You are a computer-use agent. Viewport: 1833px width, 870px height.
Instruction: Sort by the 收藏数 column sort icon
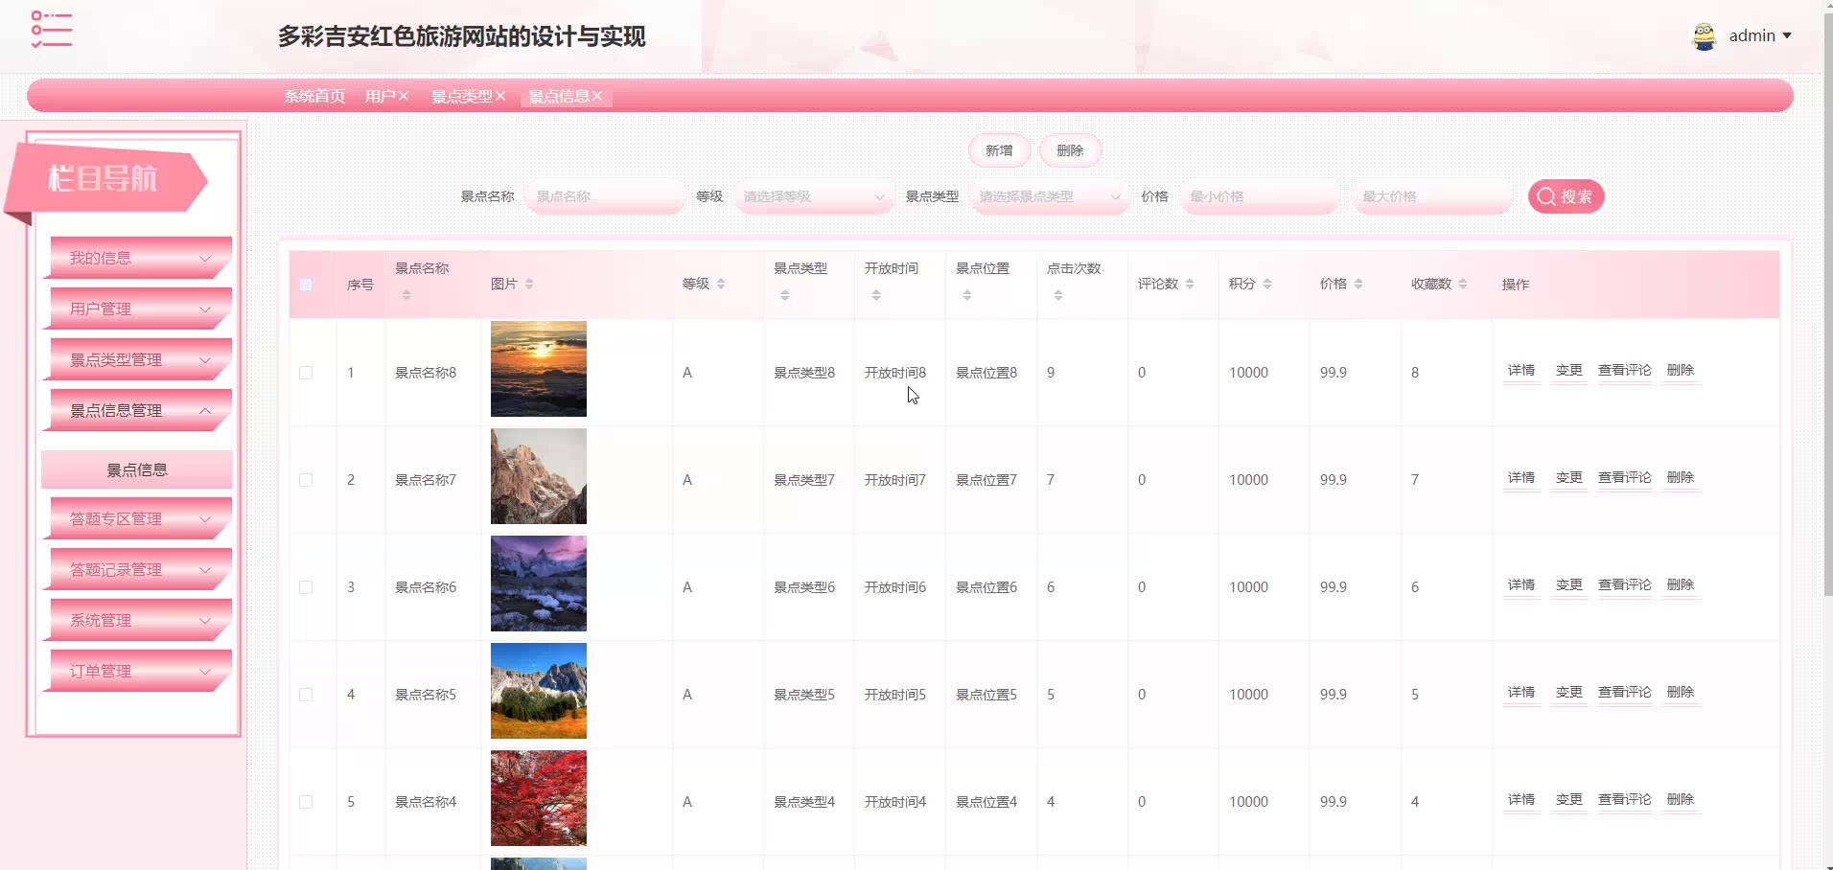1463,284
